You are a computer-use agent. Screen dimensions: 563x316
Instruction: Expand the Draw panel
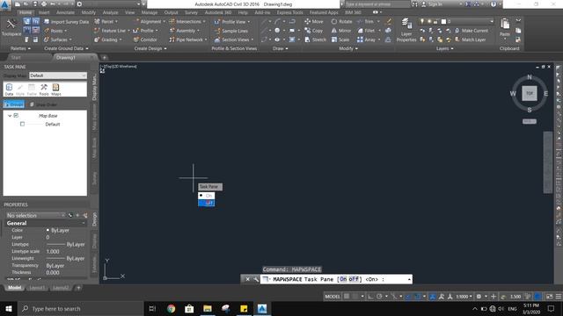tap(280, 48)
